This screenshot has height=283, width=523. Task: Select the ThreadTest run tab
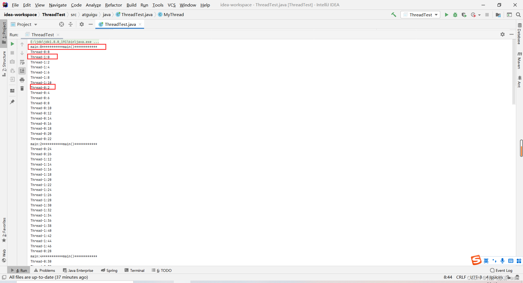tap(42, 35)
